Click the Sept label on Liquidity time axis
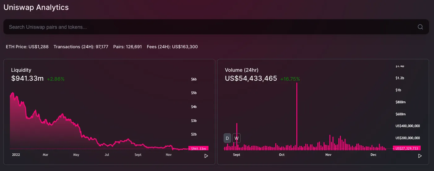This screenshot has height=171, width=434. (138, 155)
